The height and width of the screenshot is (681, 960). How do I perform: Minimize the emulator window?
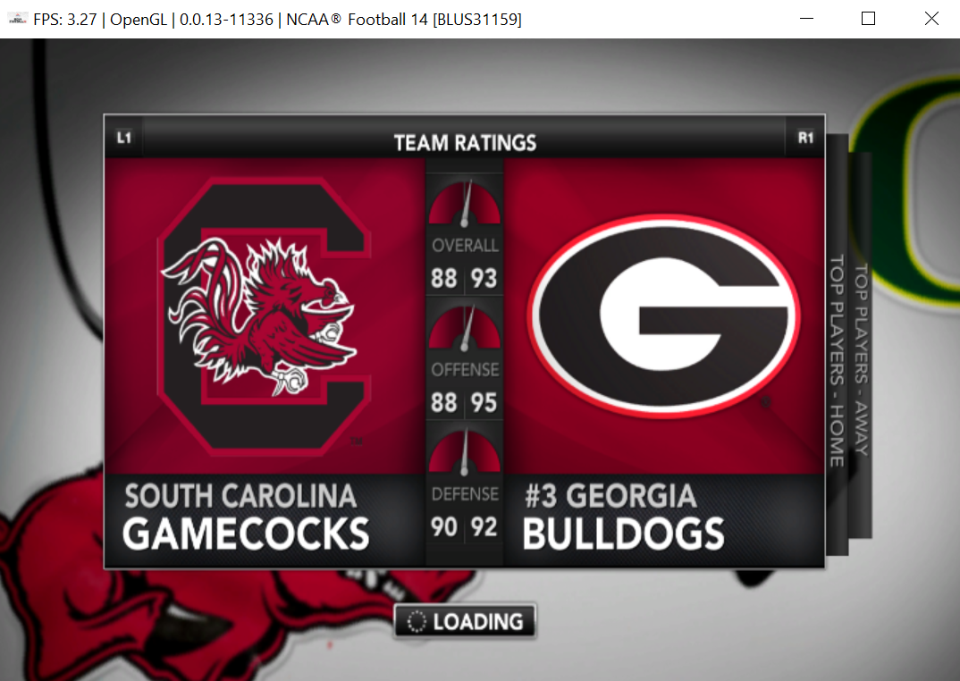pyautogui.click(x=807, y=19)
